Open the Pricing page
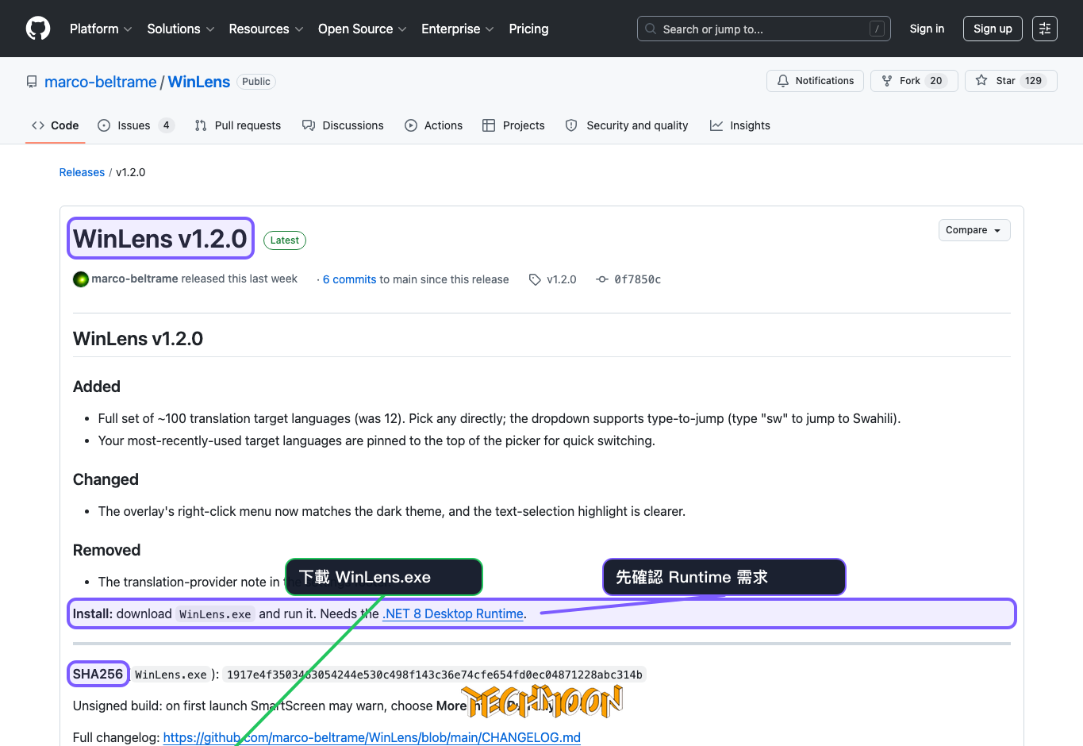The width and height of the screenshot is (1083, 746). (528, 29)
